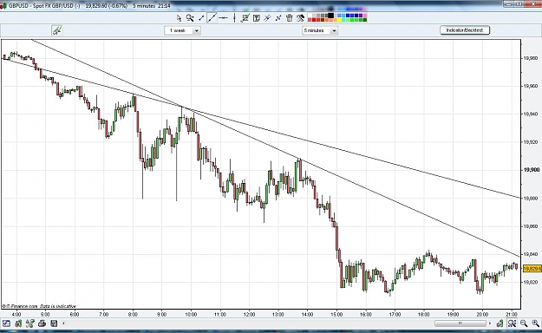
Task: Click the 10:00 time axis label
Action: point(191,314)
